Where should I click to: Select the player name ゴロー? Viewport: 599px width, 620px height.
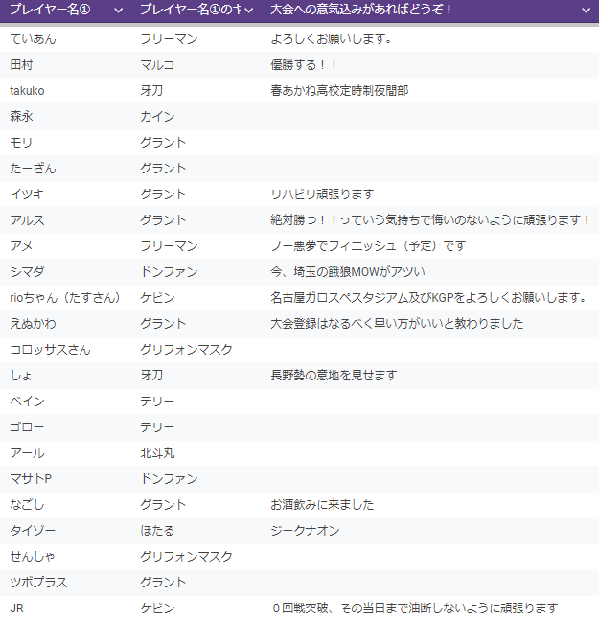tap(27, 427)
